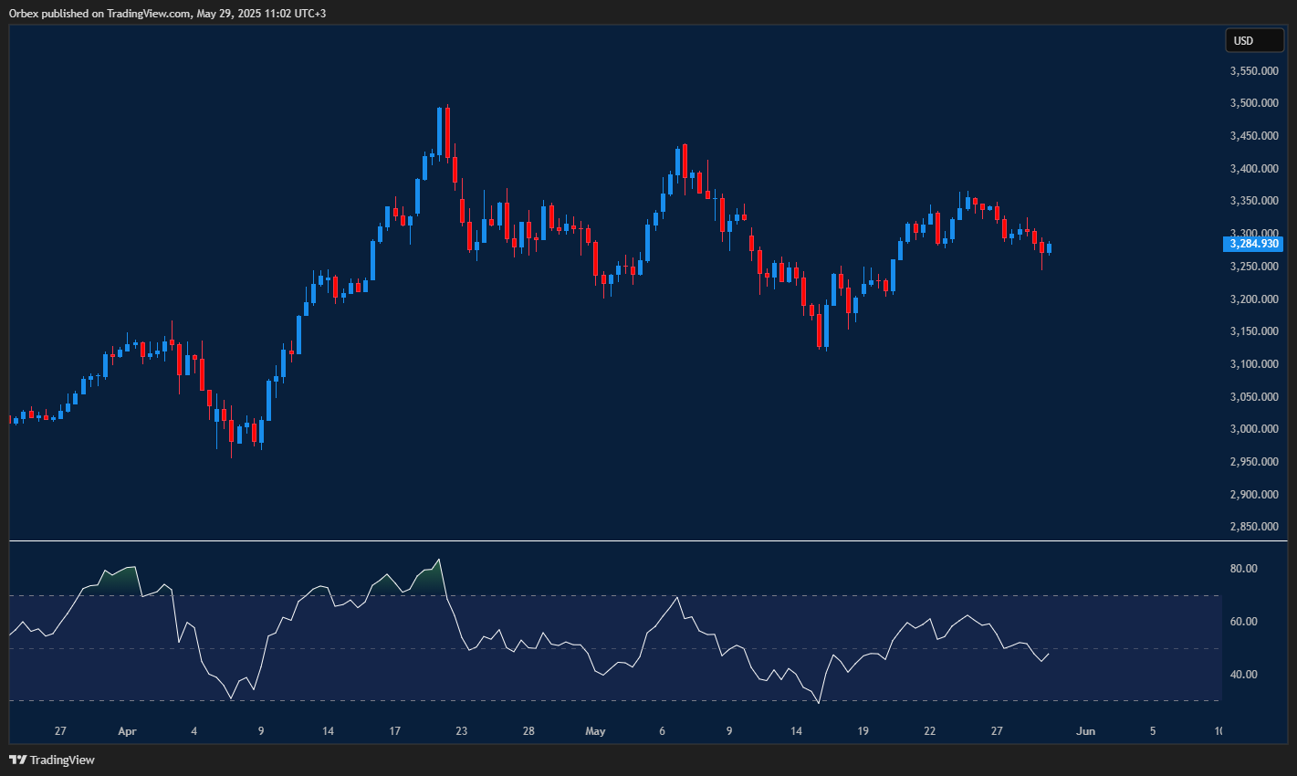The image size is (1297, 776).
Task: Click the May date label on time axis
Action: click(595, 731)
